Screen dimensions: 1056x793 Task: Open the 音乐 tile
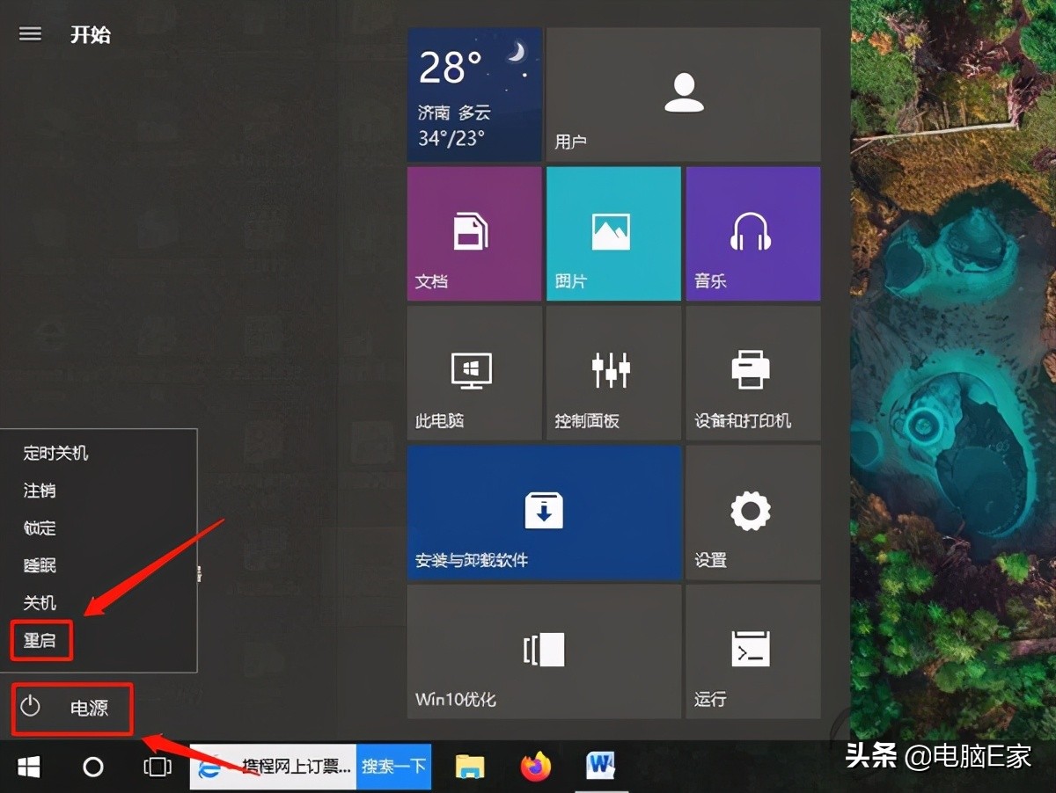click(x=752, y=233)
